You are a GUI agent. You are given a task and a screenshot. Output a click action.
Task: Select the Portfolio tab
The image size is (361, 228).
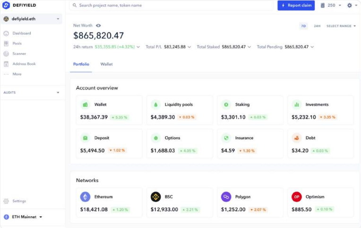tap(81, 64)
